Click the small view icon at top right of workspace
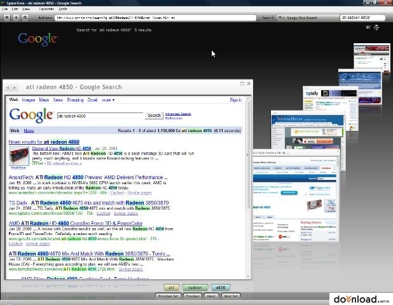The width and height of the screenshot is (393, 305). point(368,27)
